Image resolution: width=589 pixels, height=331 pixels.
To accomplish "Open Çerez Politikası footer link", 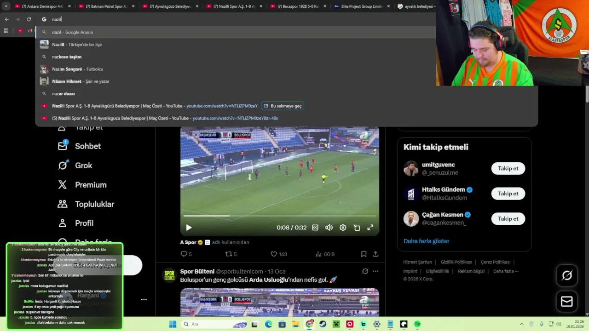I will coord(496,262).
